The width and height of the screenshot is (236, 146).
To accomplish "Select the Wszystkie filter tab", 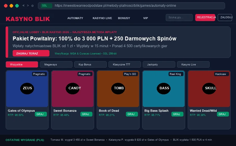I will [22, 65].
